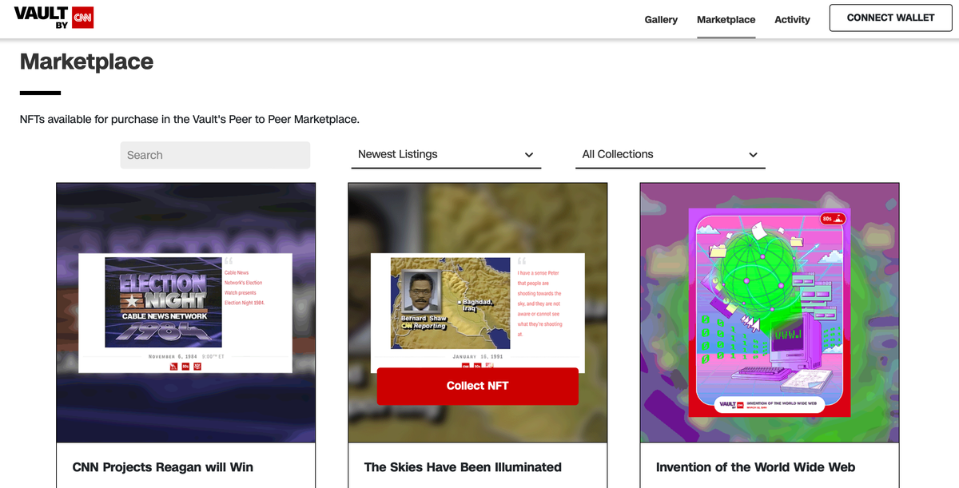
Task: Focus the Search input field
Action: coord(215,155)
